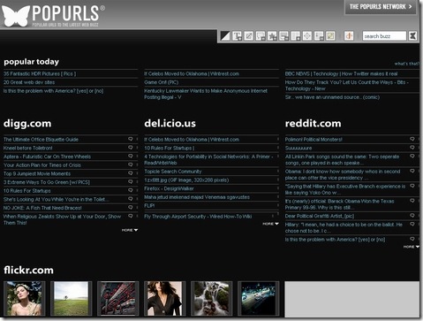Click the Popurls butterfly logo
423x321 pixels.
click(x=15, y=16)
